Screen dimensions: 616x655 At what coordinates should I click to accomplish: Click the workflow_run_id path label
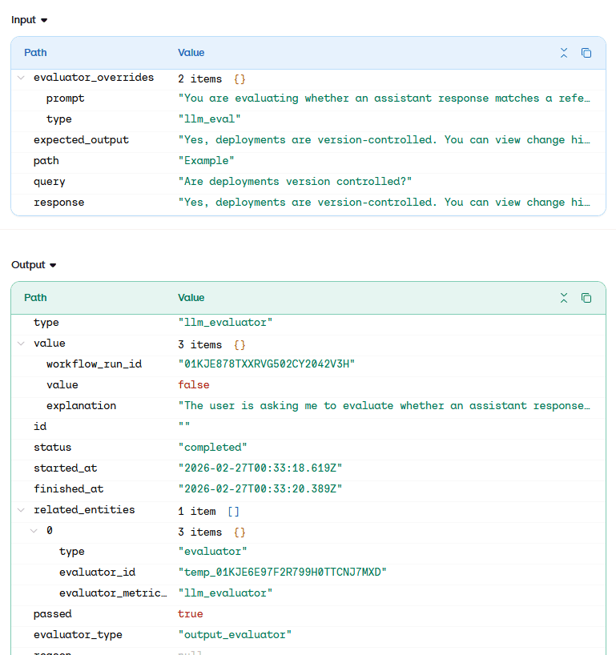94,364
